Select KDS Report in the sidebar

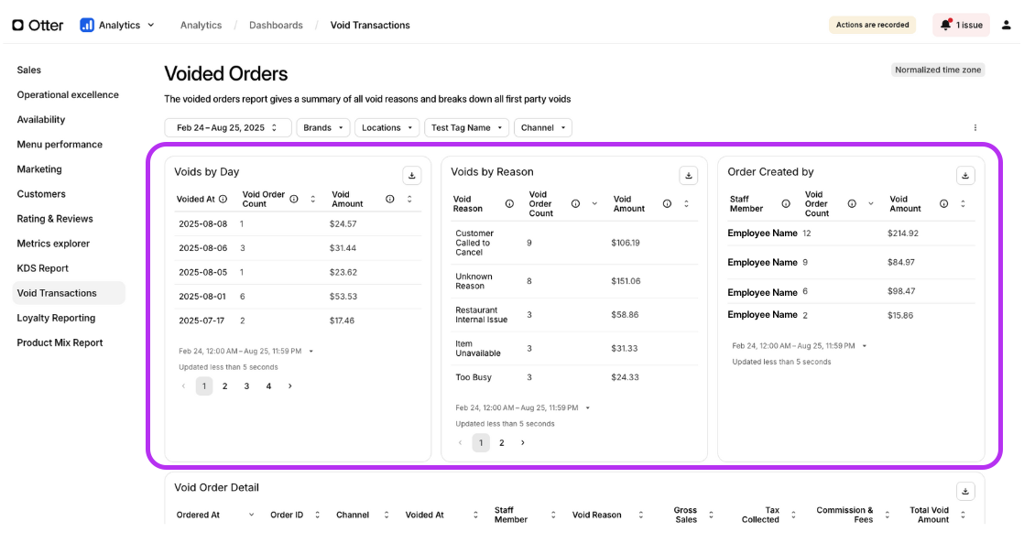pyautogui.click(x=42, y=268)
